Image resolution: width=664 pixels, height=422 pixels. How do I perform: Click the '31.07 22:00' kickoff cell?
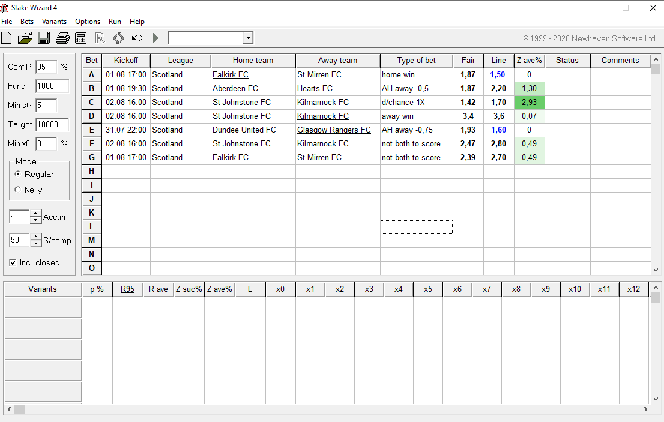tap(125, 130)
